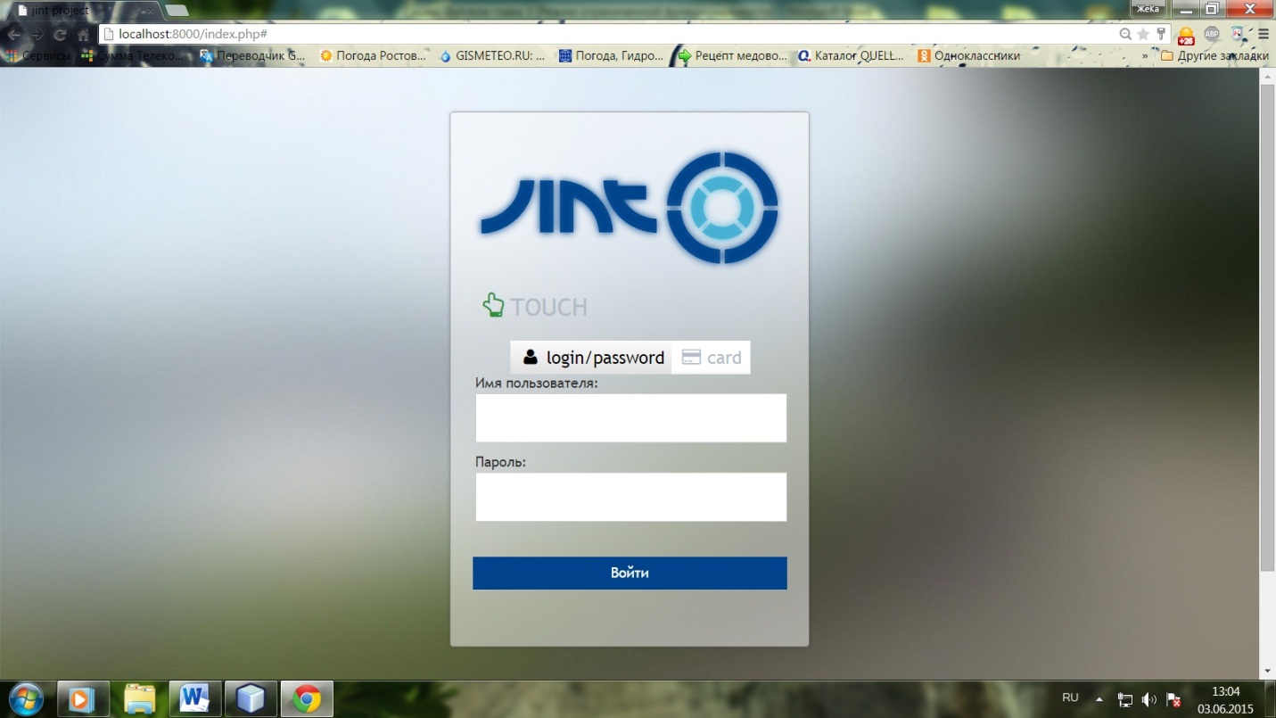Open the Другие закладки bookmarks folder

pyautogui.click(x=1214, y=55)
